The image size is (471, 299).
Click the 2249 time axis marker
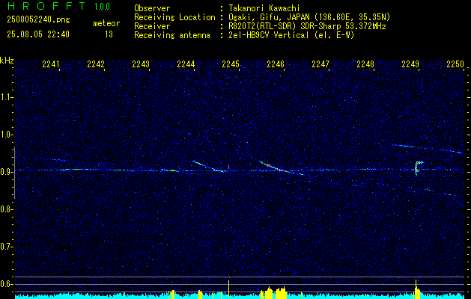tap(410, 64)
